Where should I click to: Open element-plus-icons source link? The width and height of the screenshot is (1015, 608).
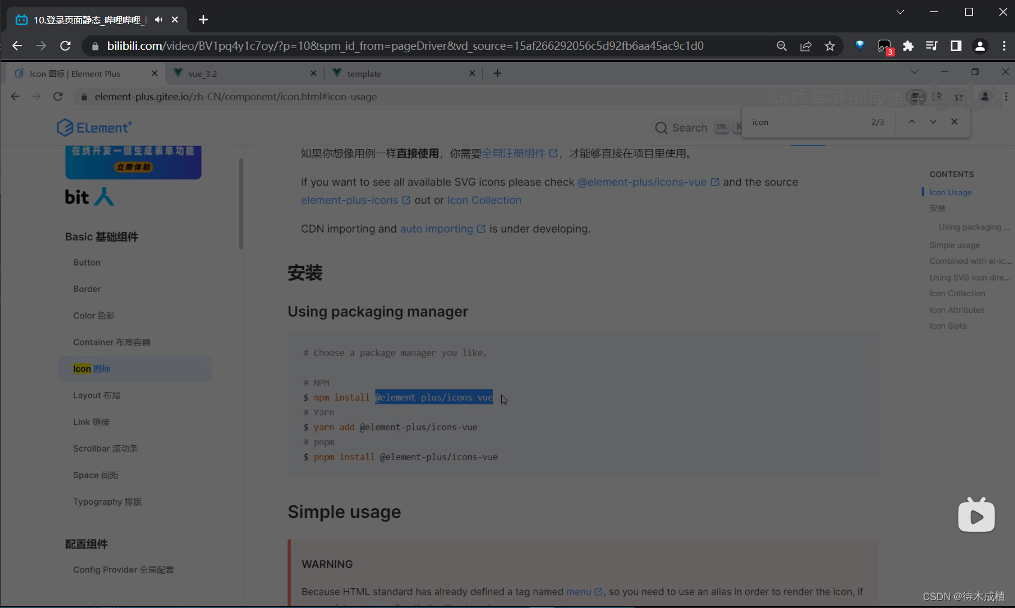[x=356, y=200]
